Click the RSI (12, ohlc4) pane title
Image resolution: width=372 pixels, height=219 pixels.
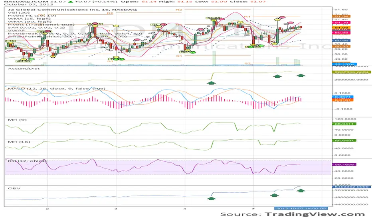click(27, 161)
